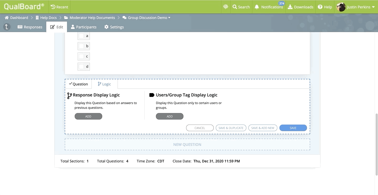Click Justin Perkins' avatar picture
This screenshot has width=378, height=195.
click(x=341, y=7)
